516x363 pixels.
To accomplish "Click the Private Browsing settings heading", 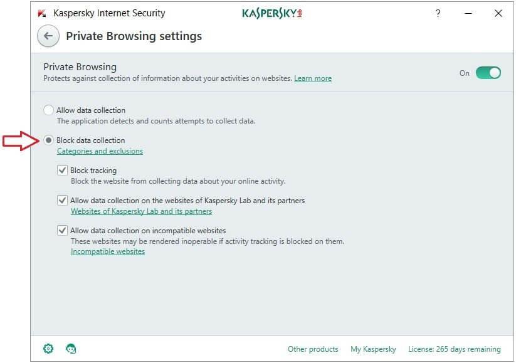I will click(x=134, y=36).
